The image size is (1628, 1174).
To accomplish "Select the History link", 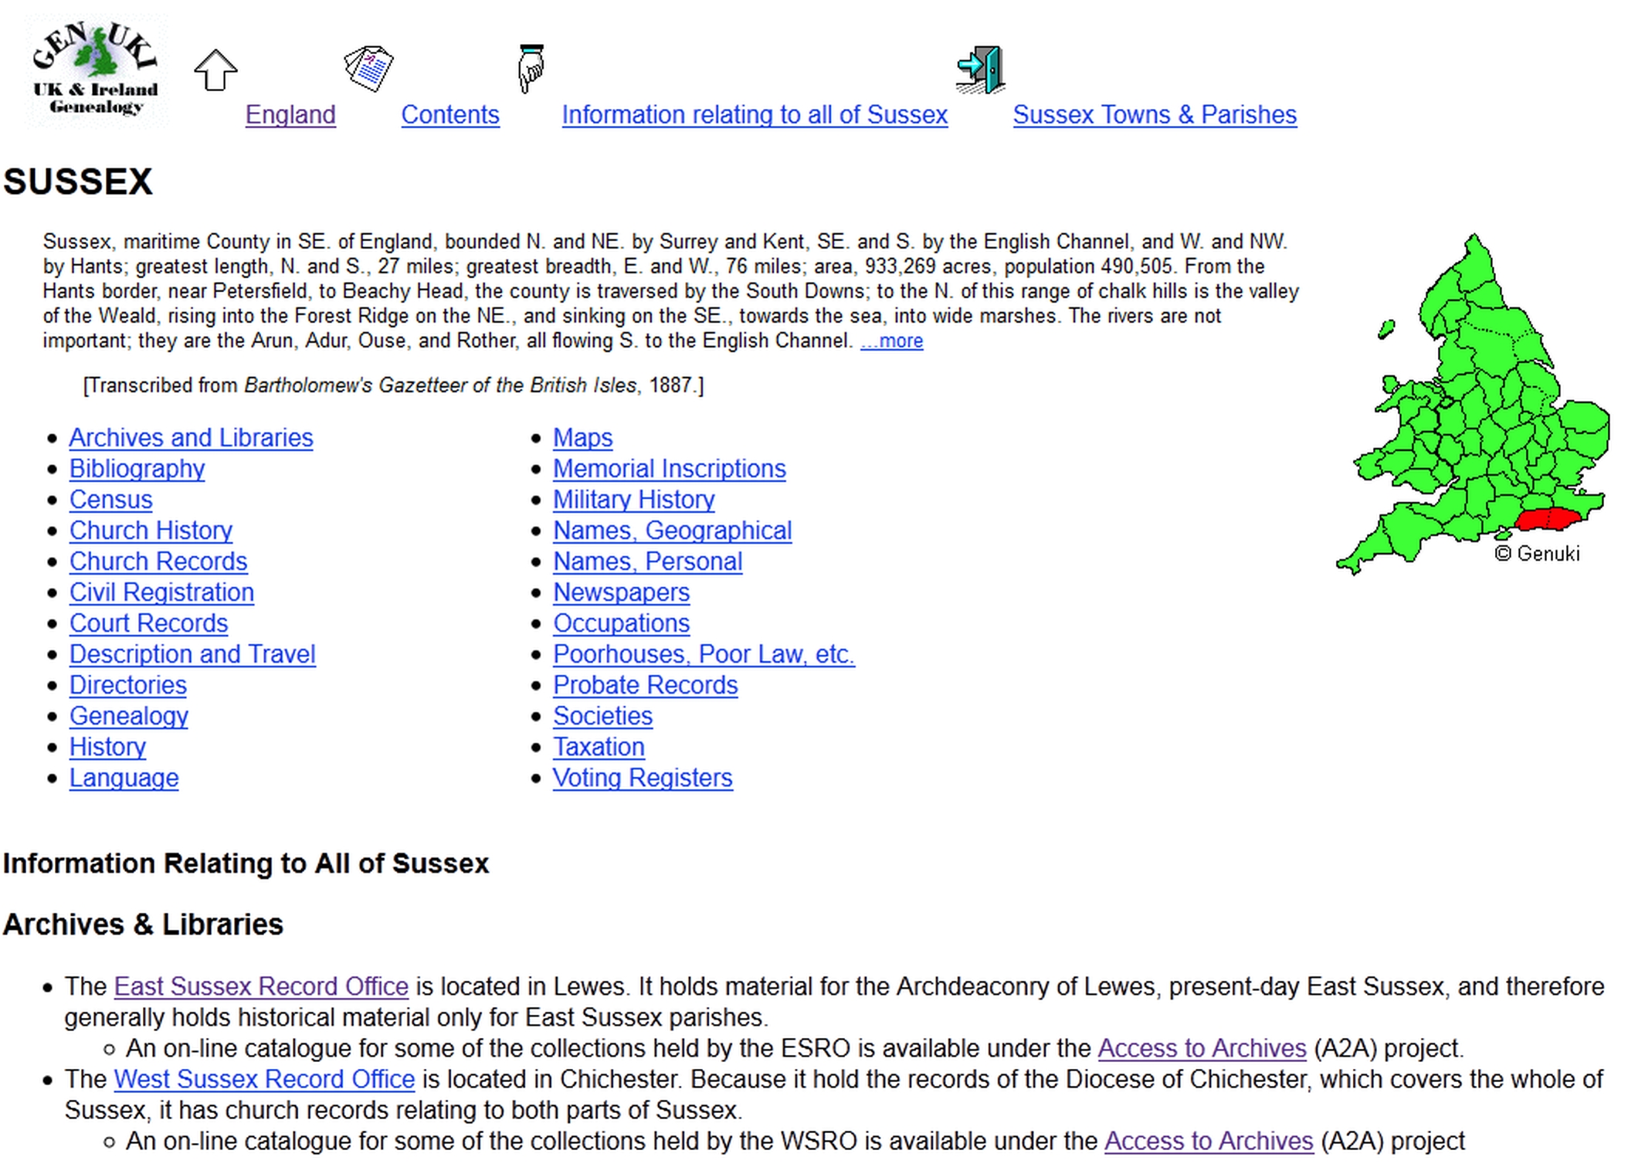I will point(107,747).
